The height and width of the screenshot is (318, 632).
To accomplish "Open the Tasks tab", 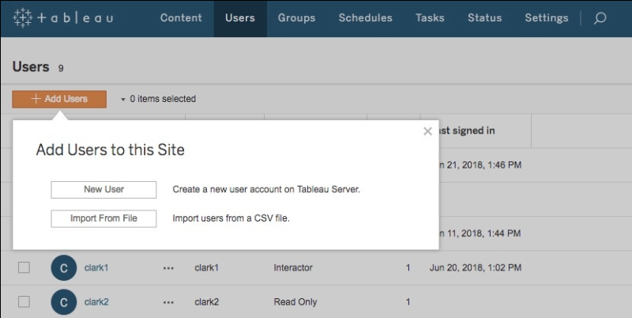I will [430, 17].
